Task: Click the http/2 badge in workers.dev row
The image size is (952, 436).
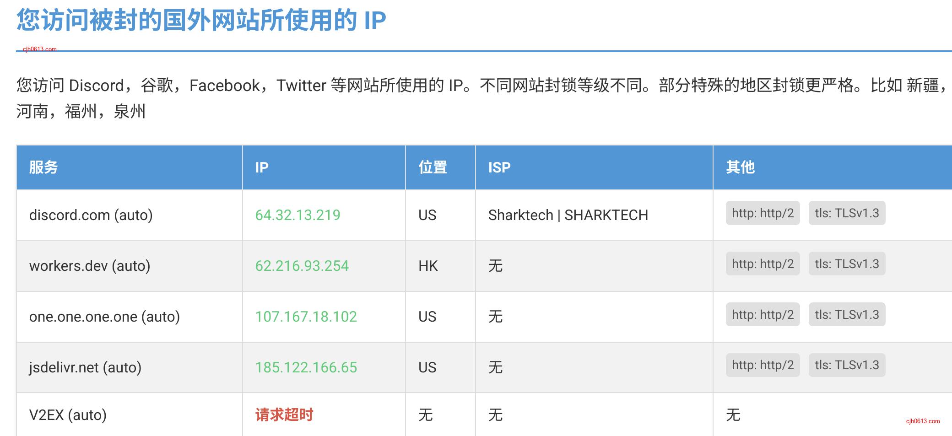Action: (763, 264)
